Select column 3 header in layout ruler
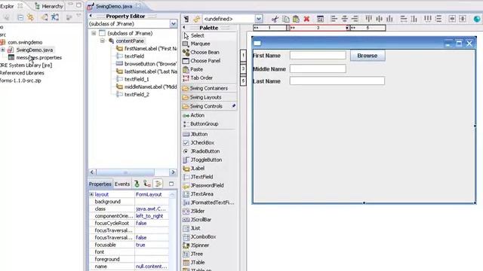Viewport: 483px width, 271px height. (x=318, y=28)
